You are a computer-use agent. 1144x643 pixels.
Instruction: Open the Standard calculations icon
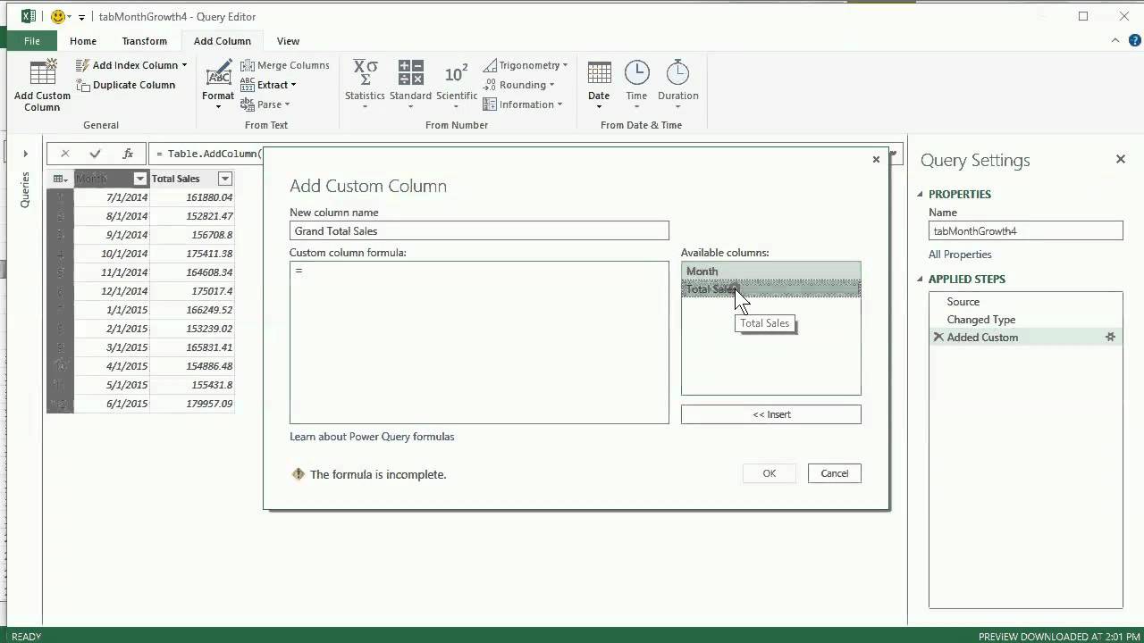point(410,73)
